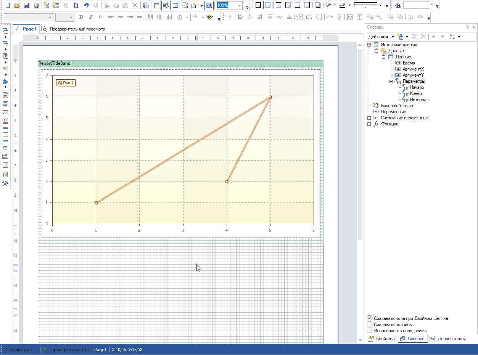Switch to the Page1 tab
This screenshot has width=478, height=355.
coord(26,29)
